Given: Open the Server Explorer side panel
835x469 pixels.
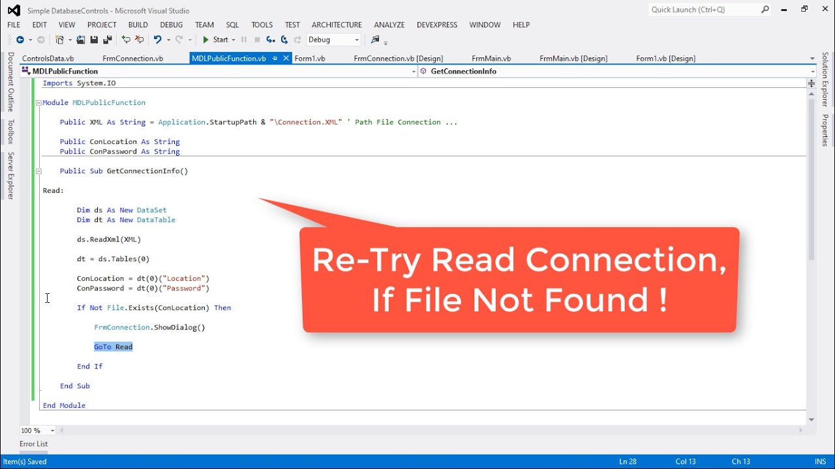Looking at the screenshot, I should tap(10, 176).
